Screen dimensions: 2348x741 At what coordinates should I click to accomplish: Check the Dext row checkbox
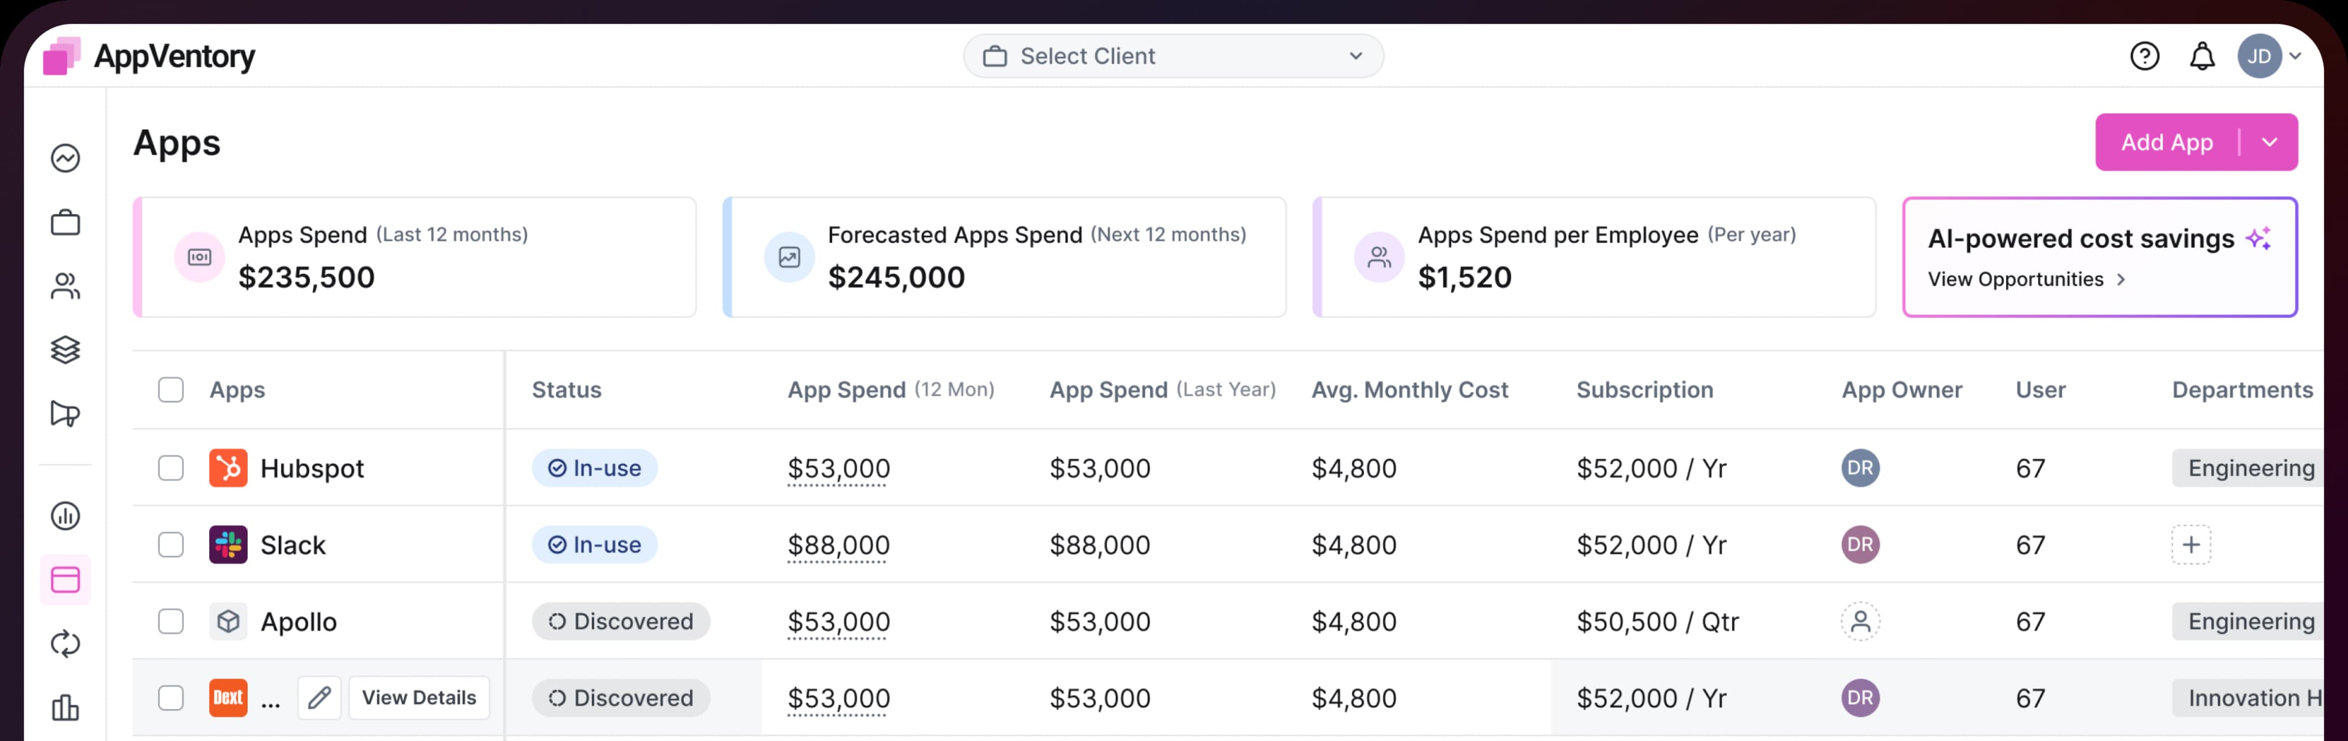pos(171,698)
